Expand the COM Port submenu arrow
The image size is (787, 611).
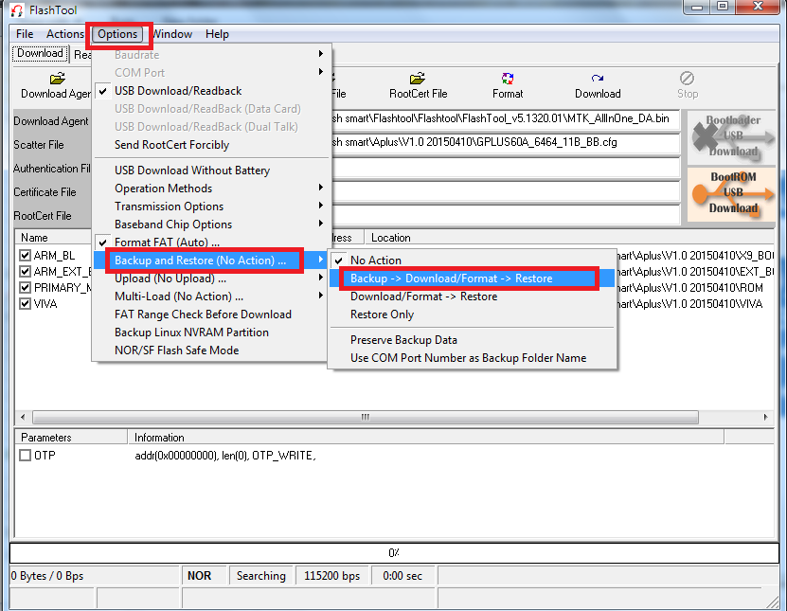pyautogui.click(x=321, y=72)
